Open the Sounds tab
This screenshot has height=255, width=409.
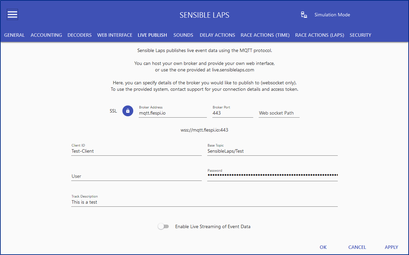183,35
